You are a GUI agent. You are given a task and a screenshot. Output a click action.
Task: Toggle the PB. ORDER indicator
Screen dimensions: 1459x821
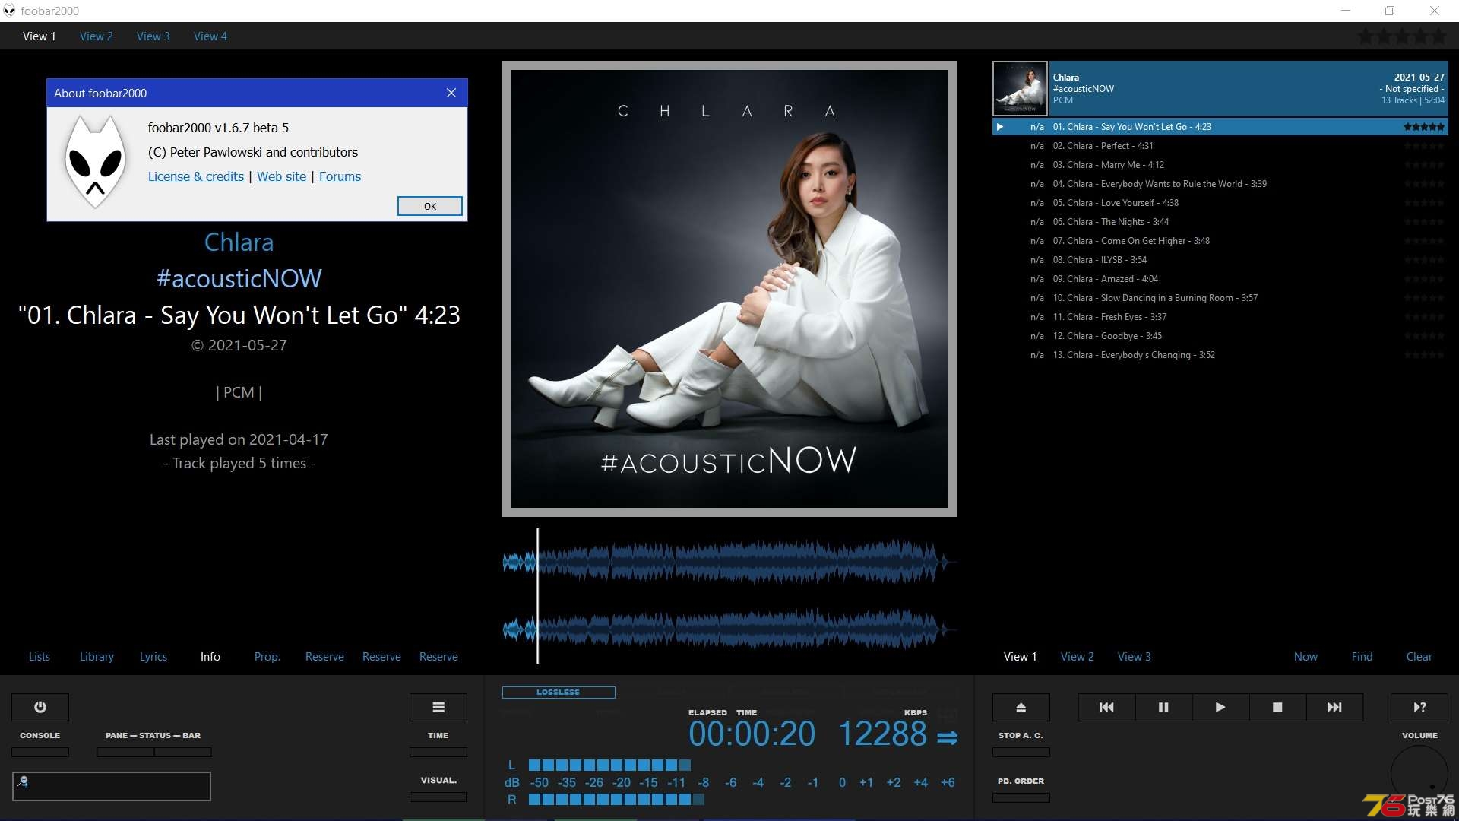tap(1021, 797)
